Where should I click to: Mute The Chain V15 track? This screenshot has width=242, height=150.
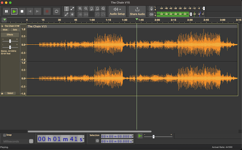(x=5, y=30)
